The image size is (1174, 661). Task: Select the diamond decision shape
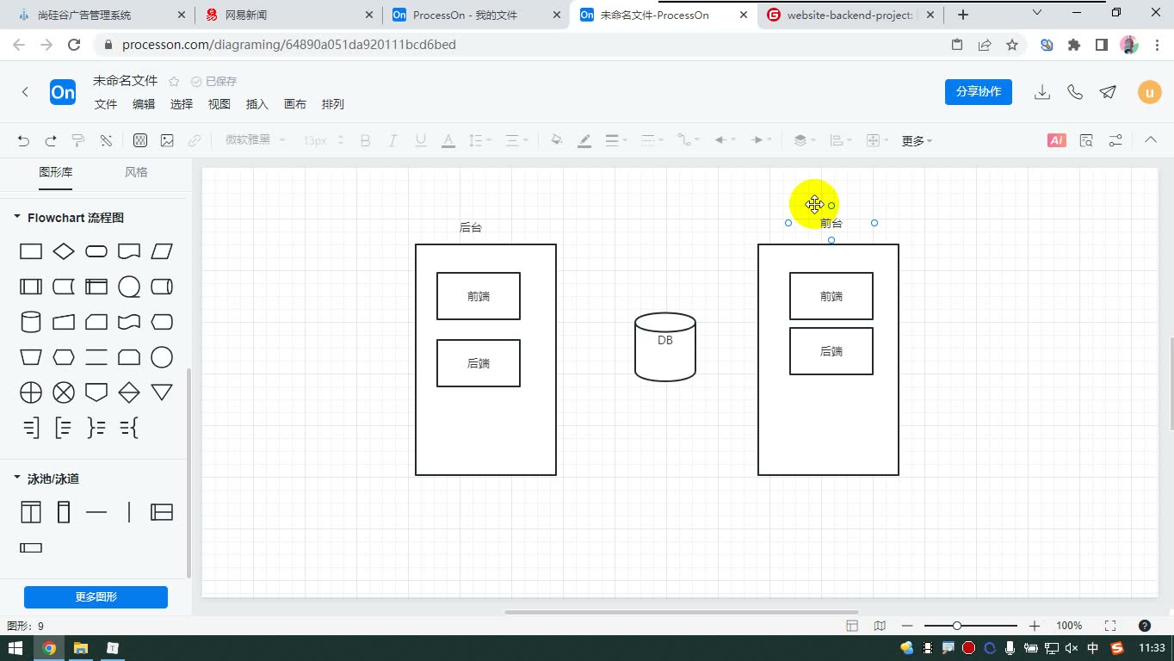click(x=64, y=251)
